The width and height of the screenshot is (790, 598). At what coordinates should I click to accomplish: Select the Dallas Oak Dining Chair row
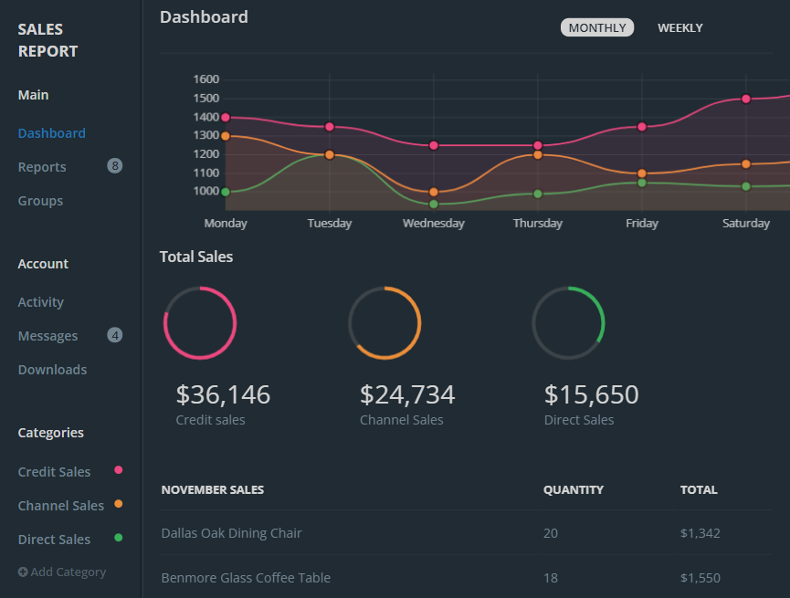click(x=231, y=533)
